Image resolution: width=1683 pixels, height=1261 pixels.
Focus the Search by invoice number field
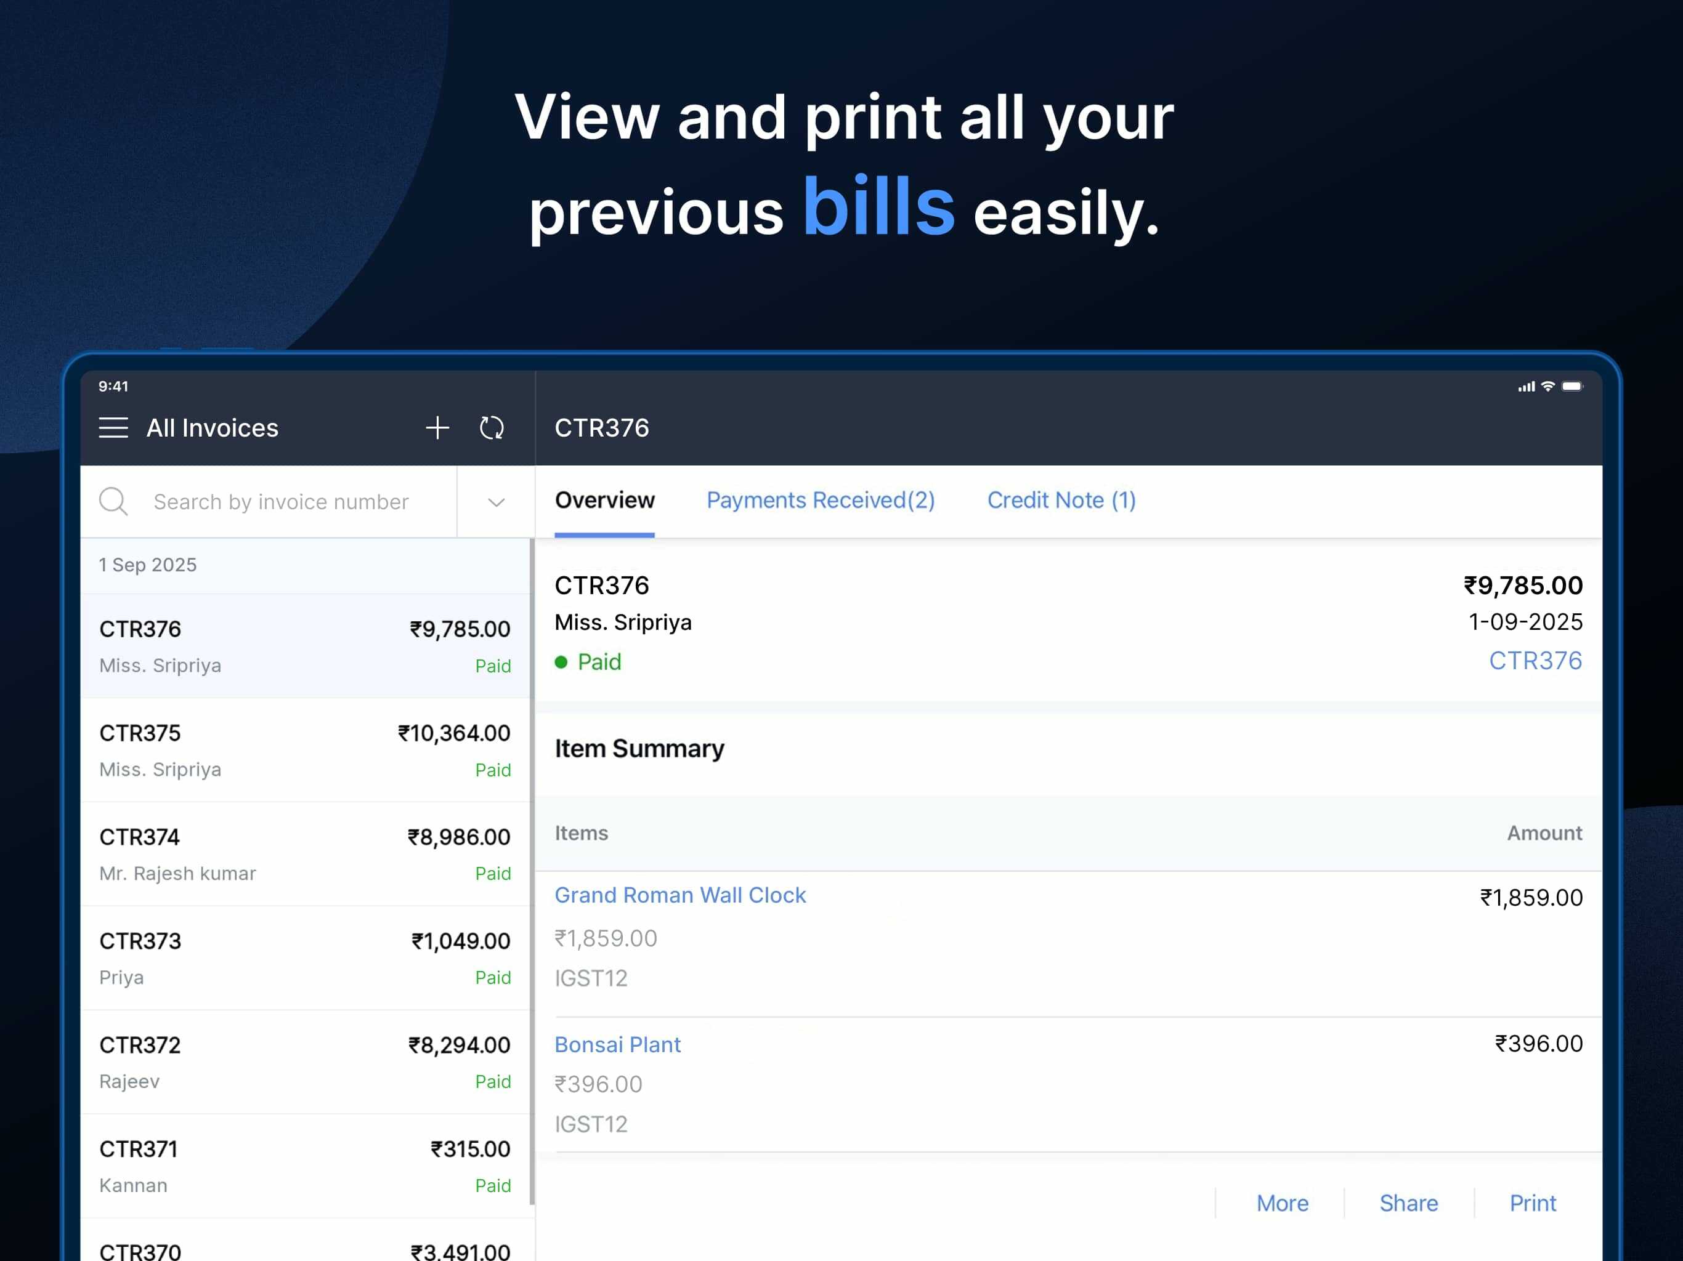[282, 502]
